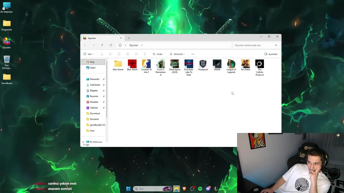Viewport: 344px width, 193px height.
Task: Add a new Explorer tab
Action: click(128, 38)
